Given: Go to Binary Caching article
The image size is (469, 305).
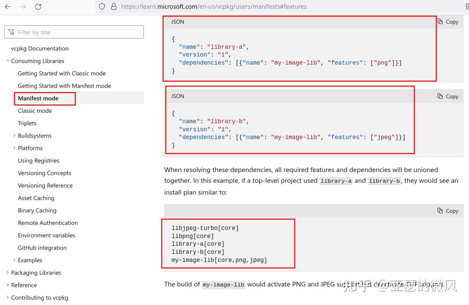Looking at the screenshot, I should (37, 210).
